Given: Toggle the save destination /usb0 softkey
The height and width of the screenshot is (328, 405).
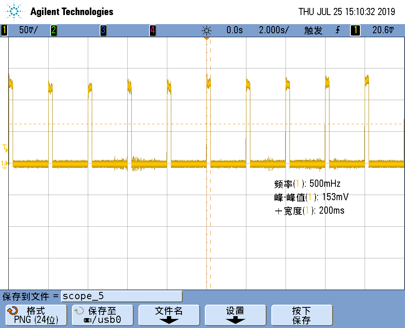Looking at the screenshot, I should 102,315.
